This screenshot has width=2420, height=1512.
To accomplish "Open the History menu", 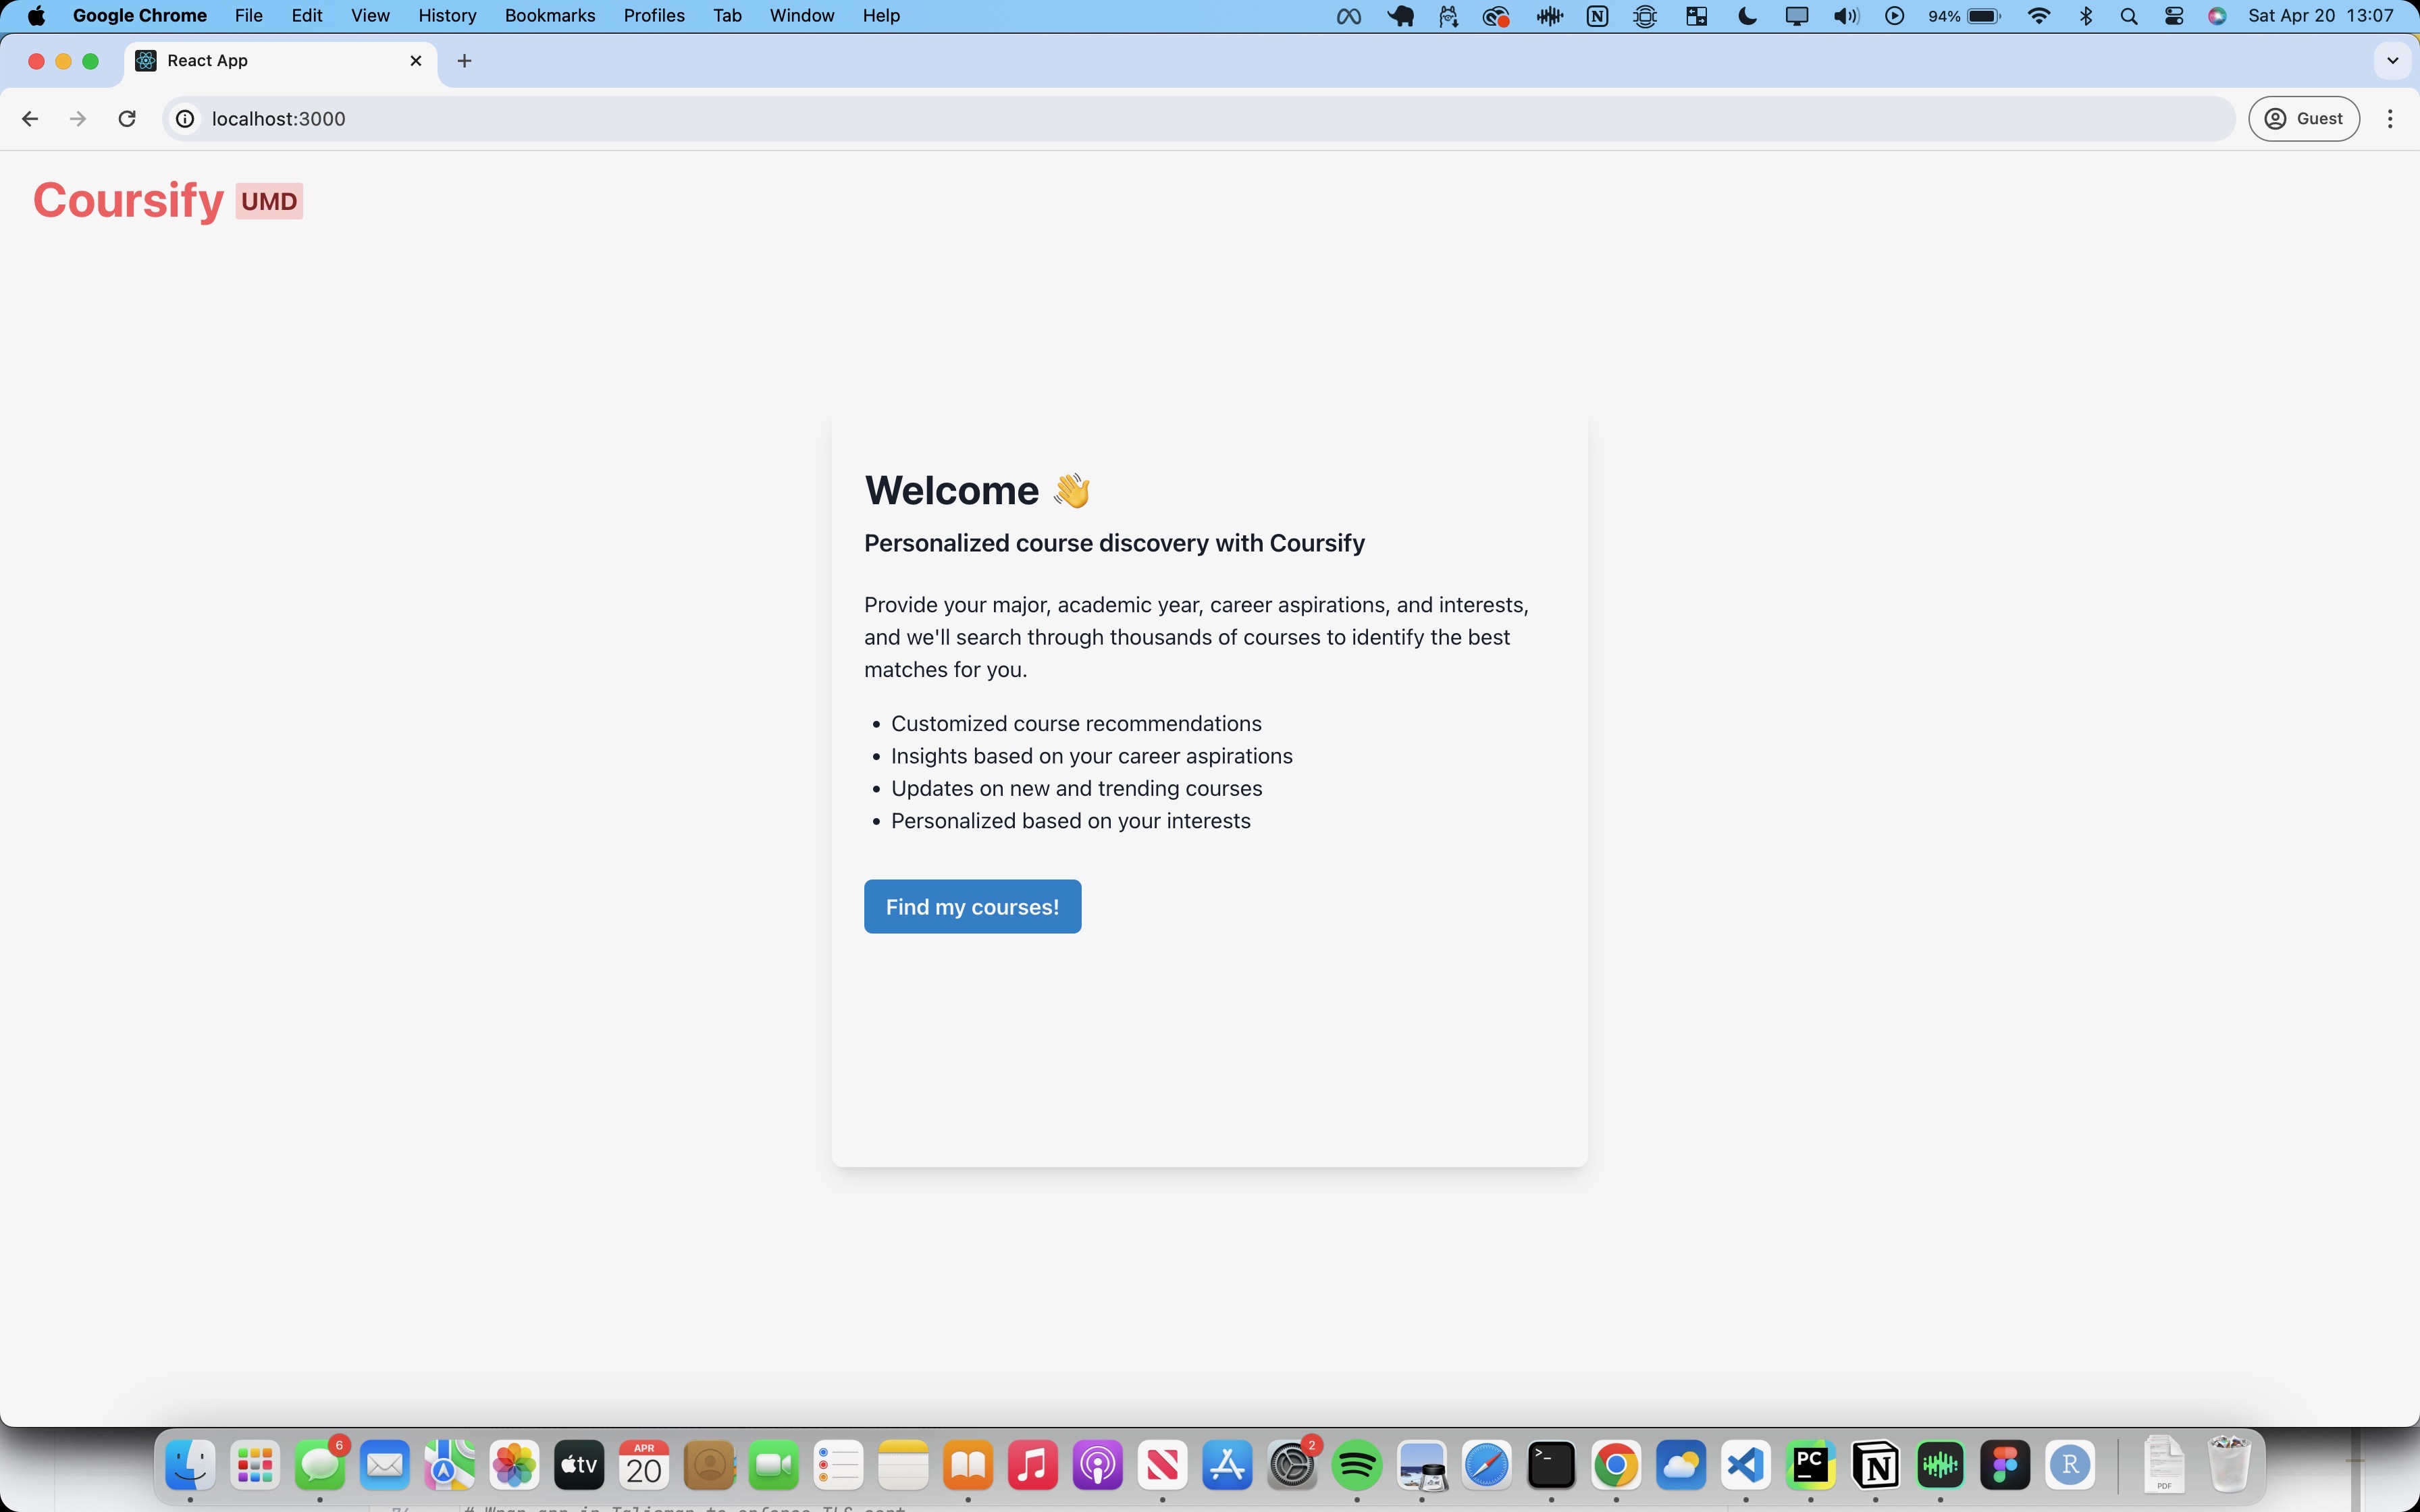I will point(446,16).
